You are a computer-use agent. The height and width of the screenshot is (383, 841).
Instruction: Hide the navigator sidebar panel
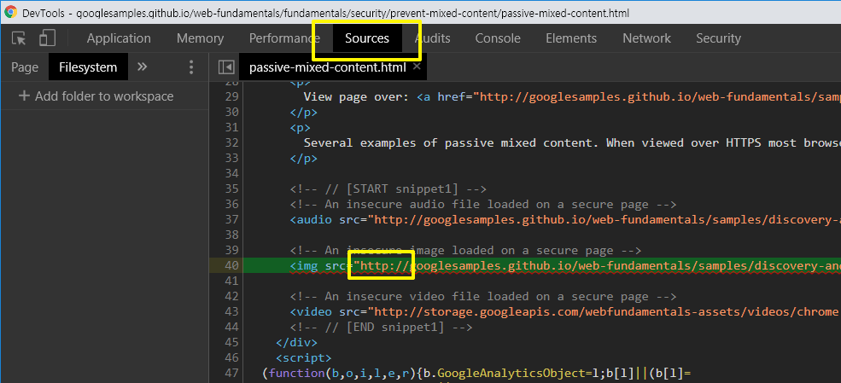225,67
